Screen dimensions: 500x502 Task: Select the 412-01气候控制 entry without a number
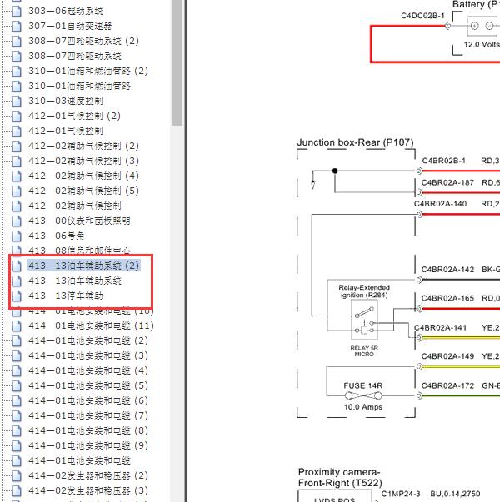(x=66, y=131)
